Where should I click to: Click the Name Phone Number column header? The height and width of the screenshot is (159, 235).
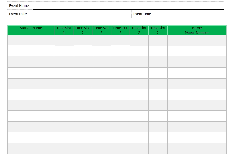(x=197, y=30)
